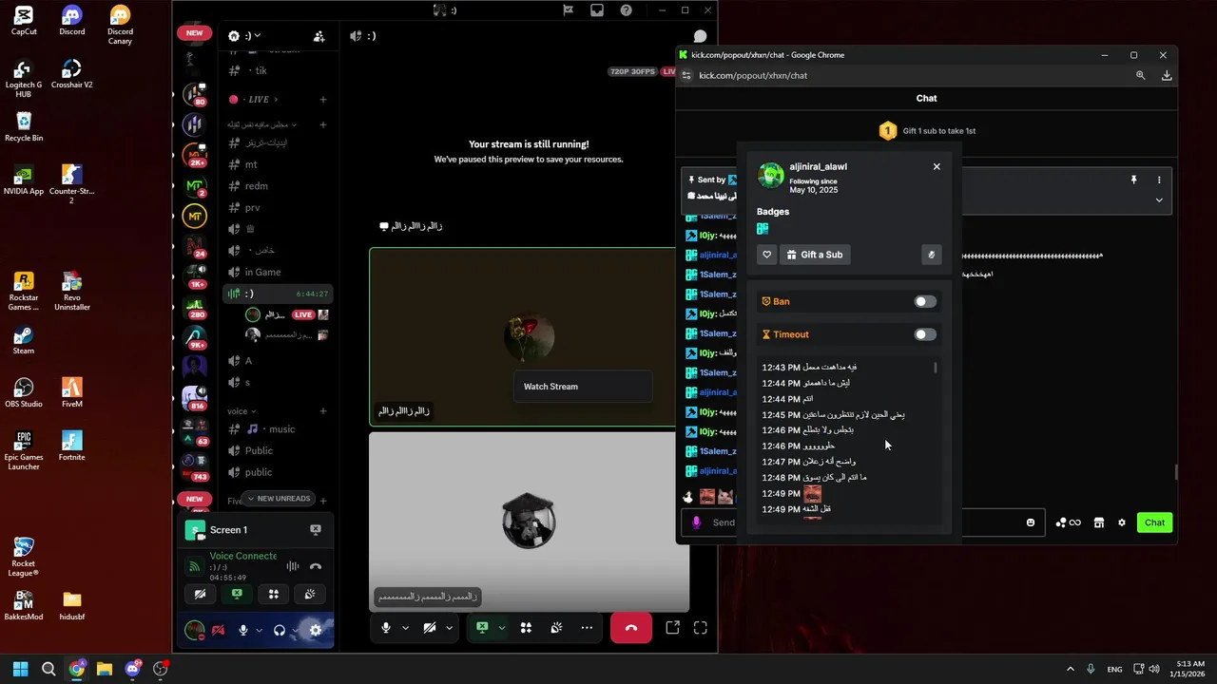Enable the Timeout toggle

(x=925, y=334)
